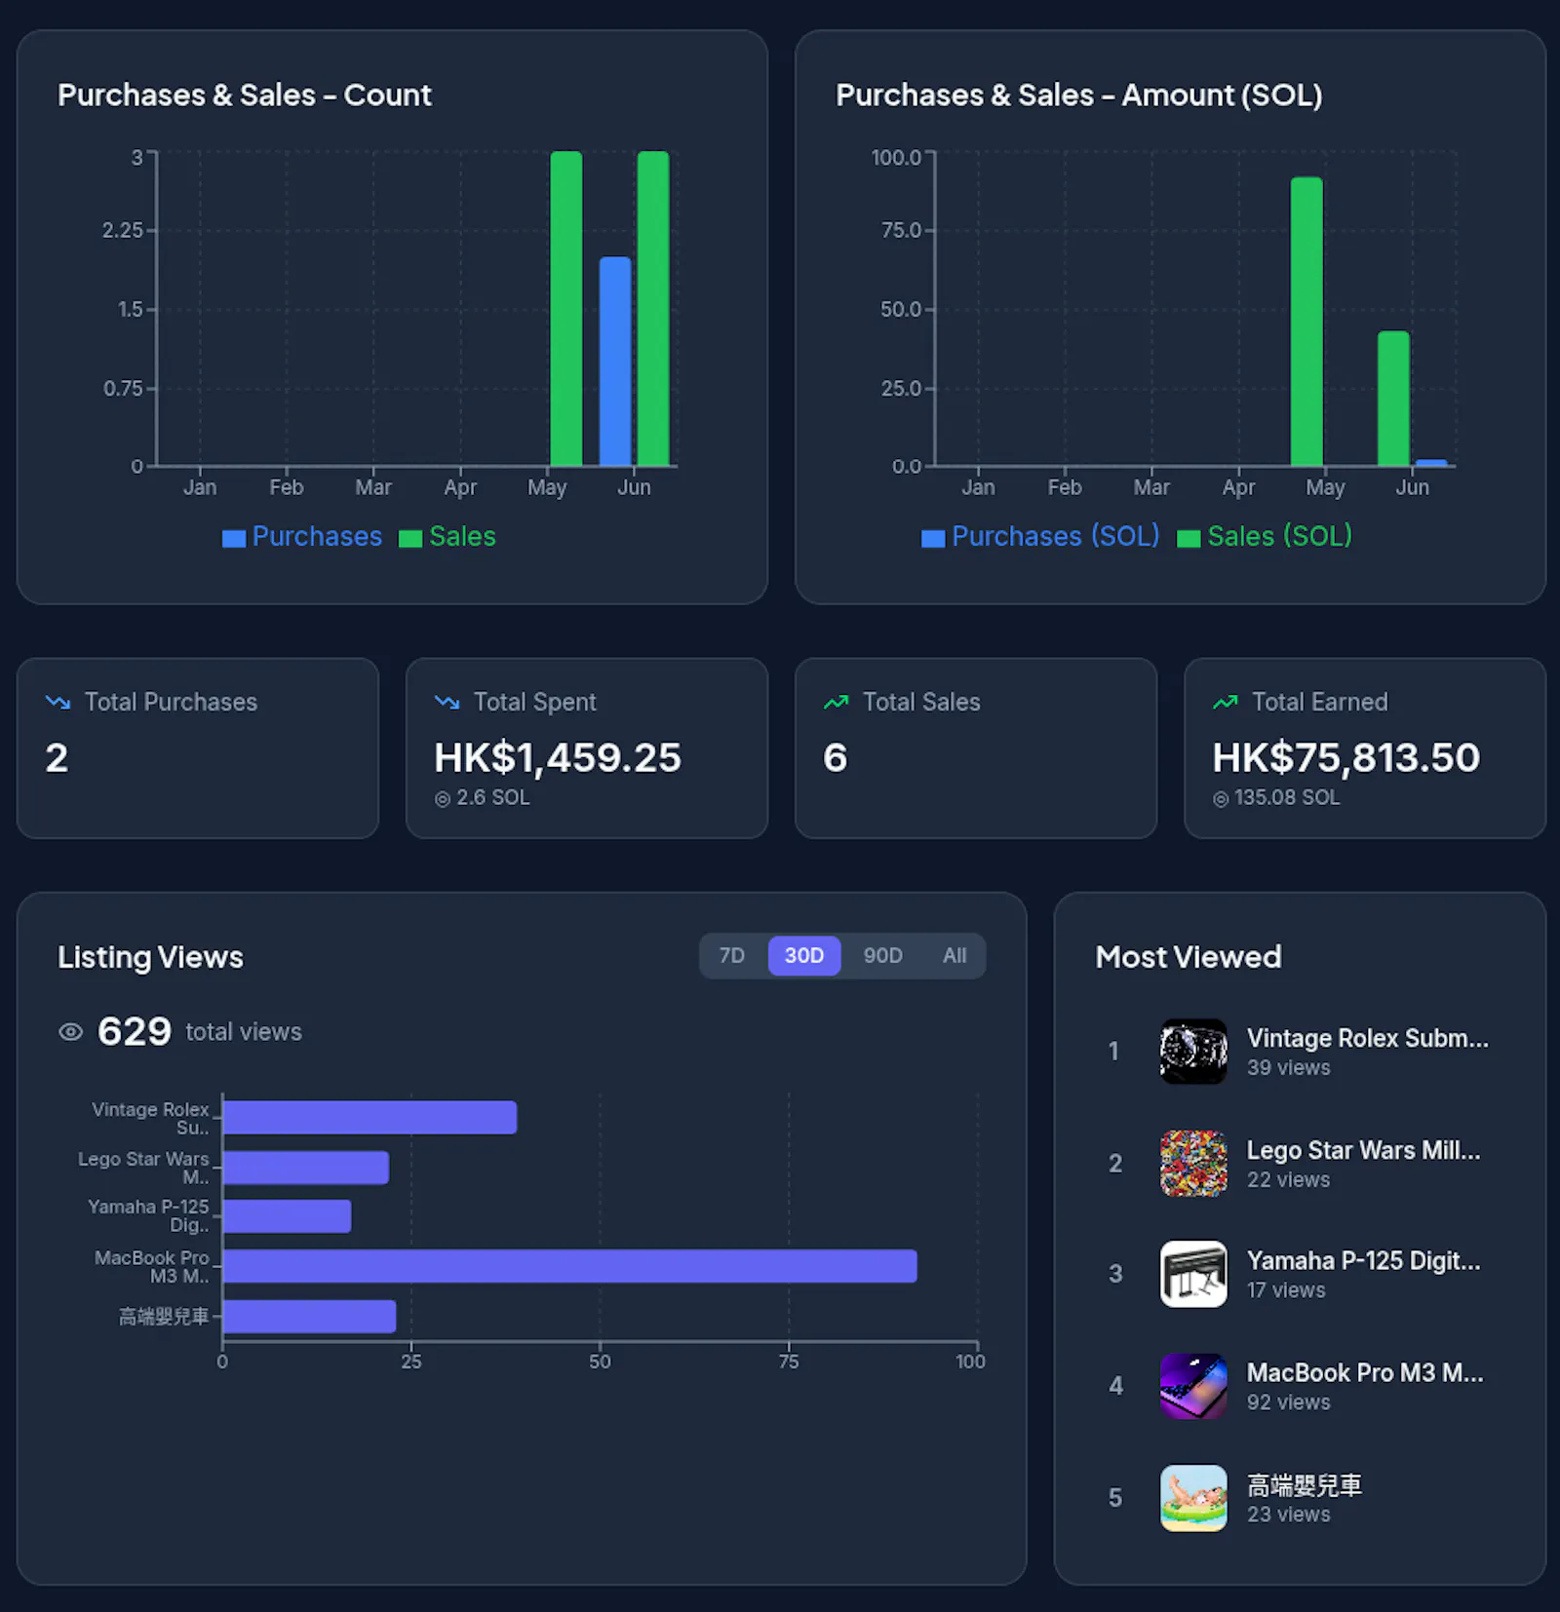Click the 23 views text under 高端嬰兒車
The image size is (1560, 1612).
tap(1289, 1515)
